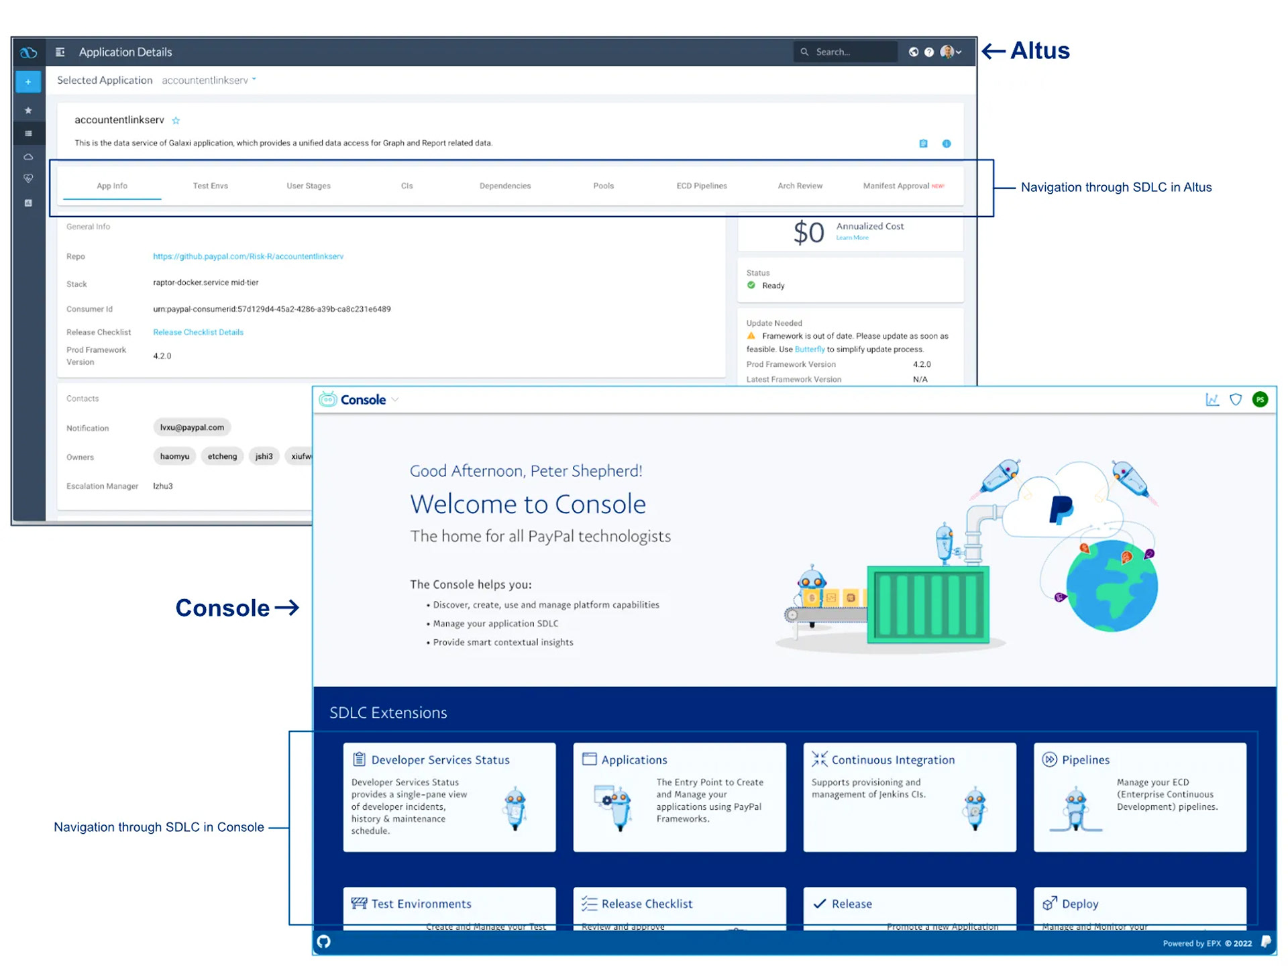Viewport: 1288px width, 966px height.
Task: Expand the Console title chevron
Action: pyautogui.click(x=395, y=400)
